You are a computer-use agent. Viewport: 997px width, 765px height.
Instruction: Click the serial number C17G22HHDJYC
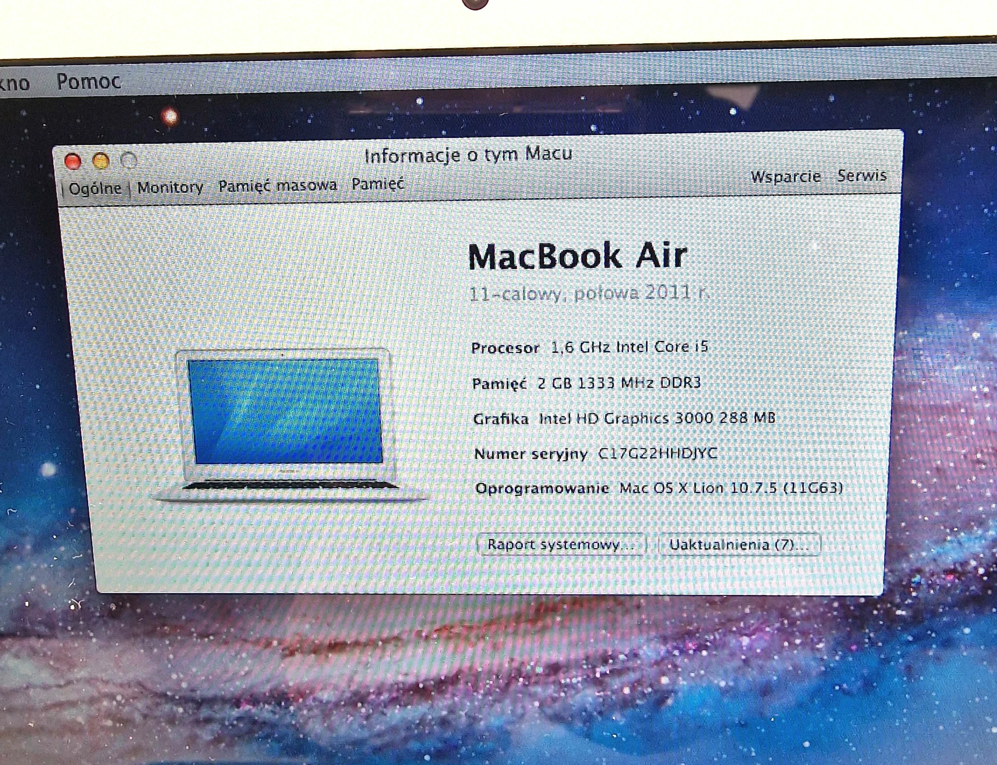658,453
